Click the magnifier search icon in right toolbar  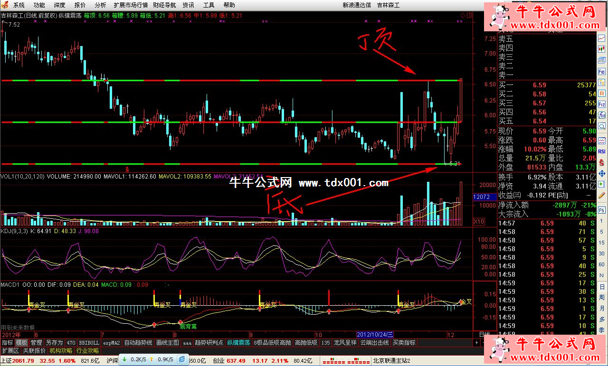(602, 126)
